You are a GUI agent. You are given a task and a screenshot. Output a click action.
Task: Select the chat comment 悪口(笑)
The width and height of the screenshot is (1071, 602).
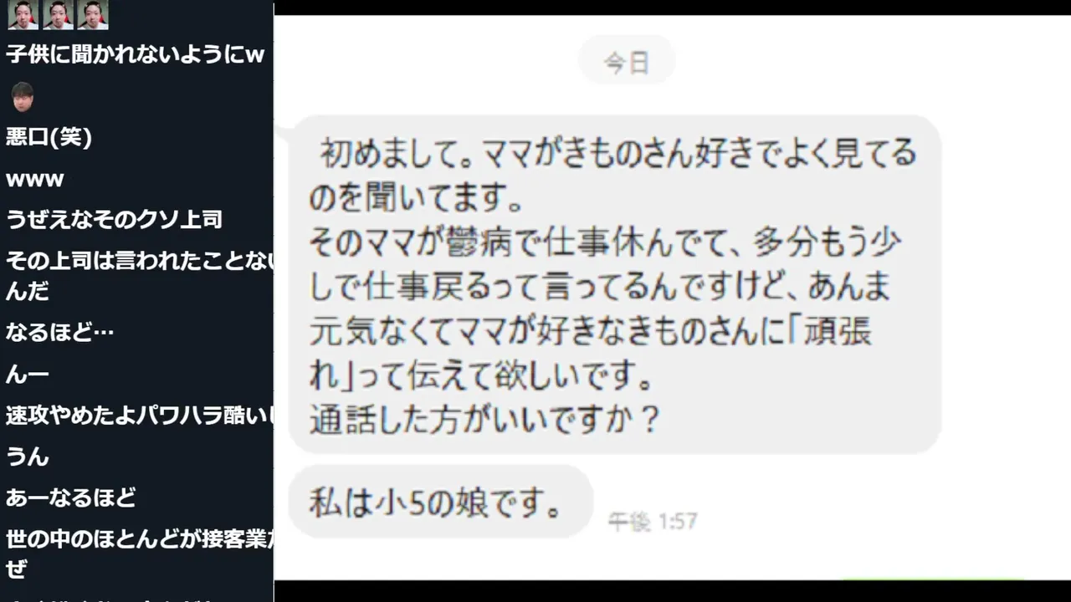[49, 137]
